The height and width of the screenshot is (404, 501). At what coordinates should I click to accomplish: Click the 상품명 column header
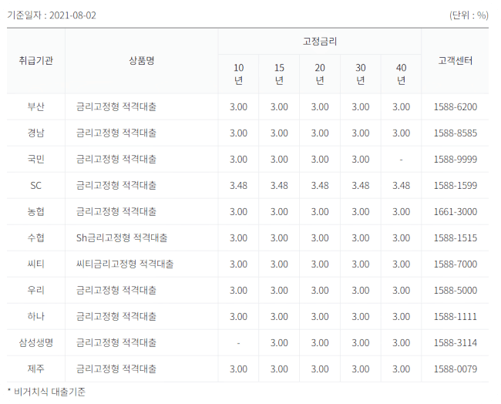coord(142,61)
